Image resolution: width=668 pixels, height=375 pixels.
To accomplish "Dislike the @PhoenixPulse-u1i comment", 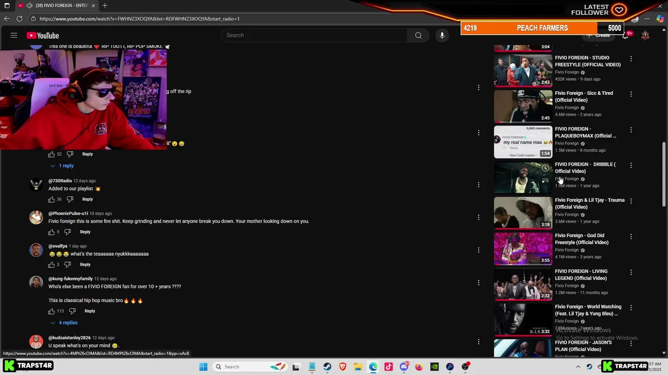I will pyautogui.click(x=67, y=232).
